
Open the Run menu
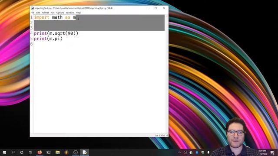(x=53, y=13)
